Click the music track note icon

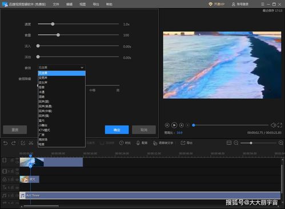click(x=4, y=195)
